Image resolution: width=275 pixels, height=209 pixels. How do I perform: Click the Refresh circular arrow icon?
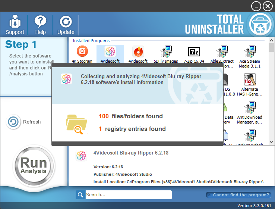click(x=13, y=122)
